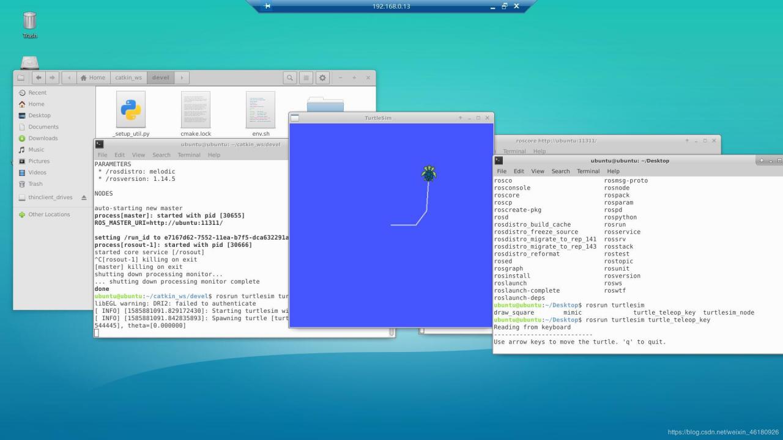Open the Trash icon on desktop

pyautogui.click(x=29, y=24)
